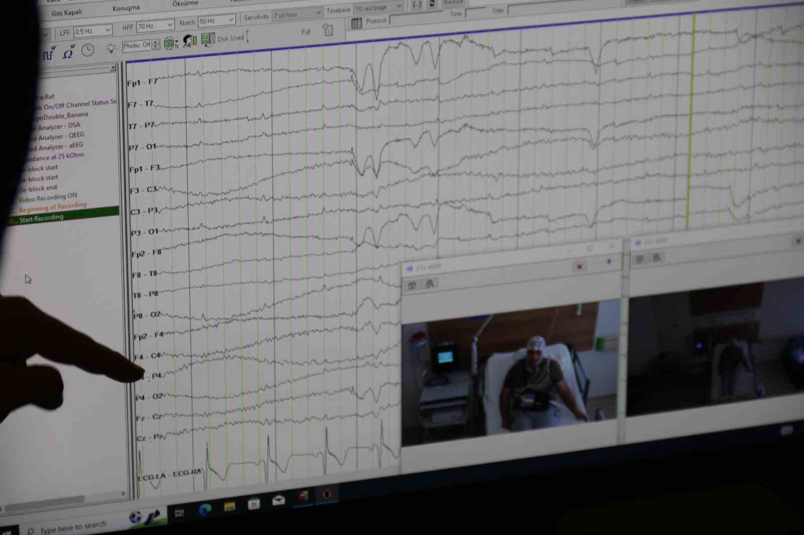Select the 'Impedance at 25 kOhm' event row
804x535 pixels.
(54, 157)
